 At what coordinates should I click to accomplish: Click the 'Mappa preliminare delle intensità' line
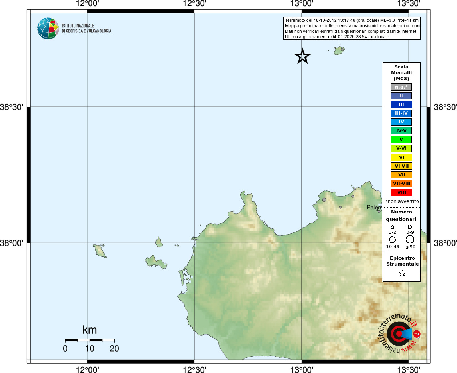[x=352, y=26]
